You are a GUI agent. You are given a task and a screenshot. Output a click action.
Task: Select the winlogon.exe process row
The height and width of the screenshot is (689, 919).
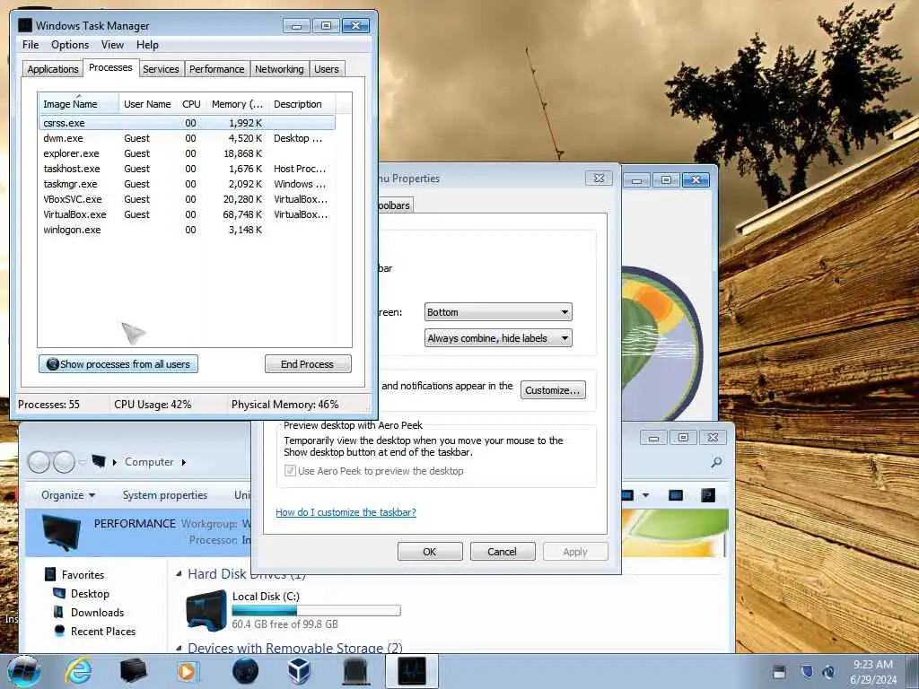[187, 230]
